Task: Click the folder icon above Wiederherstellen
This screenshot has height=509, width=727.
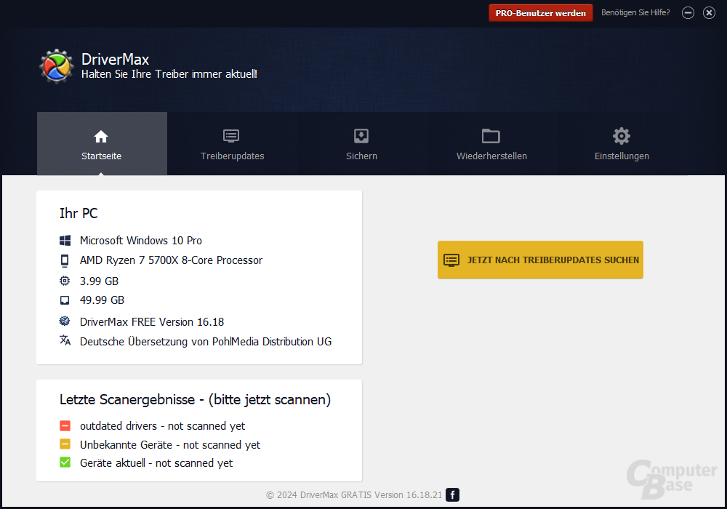Action: coord(491,135)
